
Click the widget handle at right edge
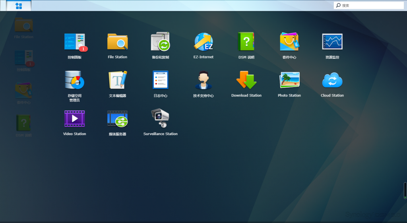405,190
